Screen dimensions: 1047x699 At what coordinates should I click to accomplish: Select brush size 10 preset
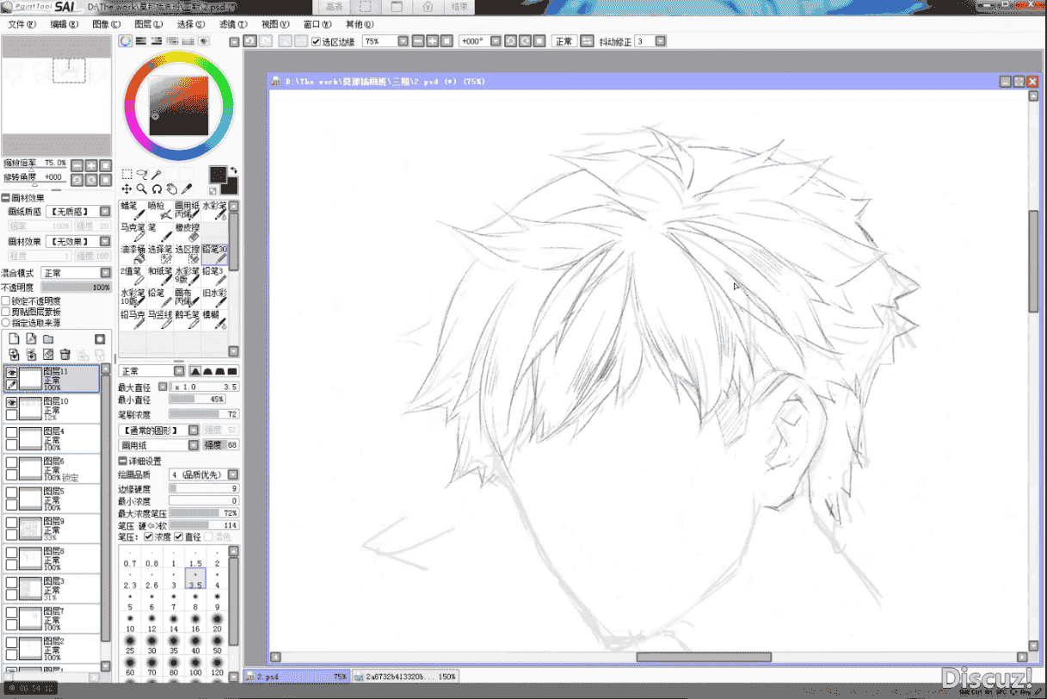(x=130, y=622)
